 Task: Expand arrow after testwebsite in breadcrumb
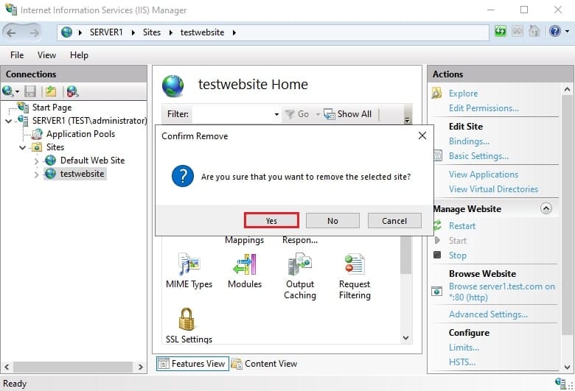point(234,32)
